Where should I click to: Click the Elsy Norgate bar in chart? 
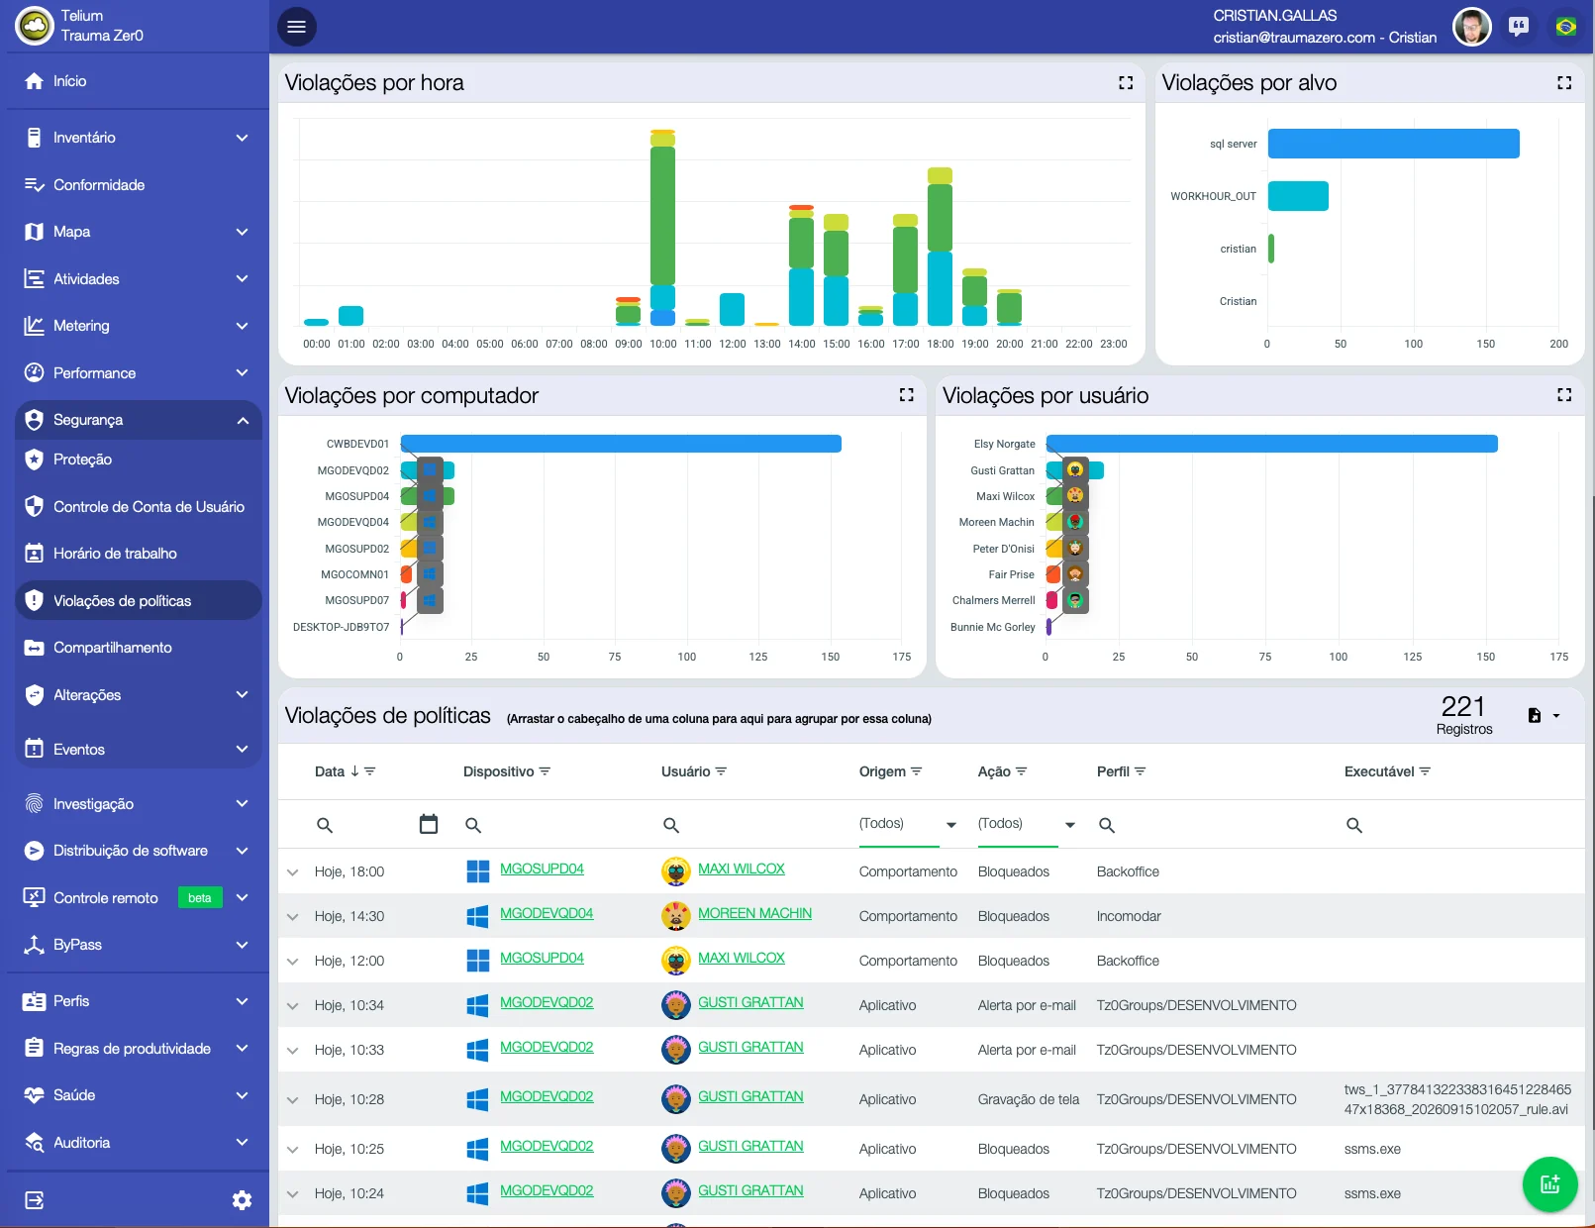click(1271, 444)
